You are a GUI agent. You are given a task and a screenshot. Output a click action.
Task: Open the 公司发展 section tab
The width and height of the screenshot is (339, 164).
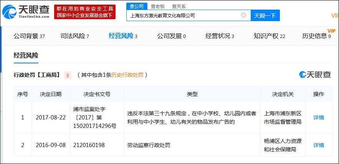point(171,36)
